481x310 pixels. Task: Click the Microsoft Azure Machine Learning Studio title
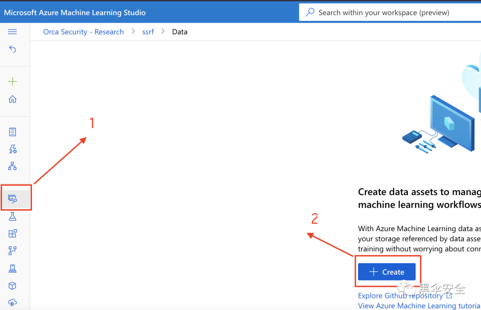(75, 12)
